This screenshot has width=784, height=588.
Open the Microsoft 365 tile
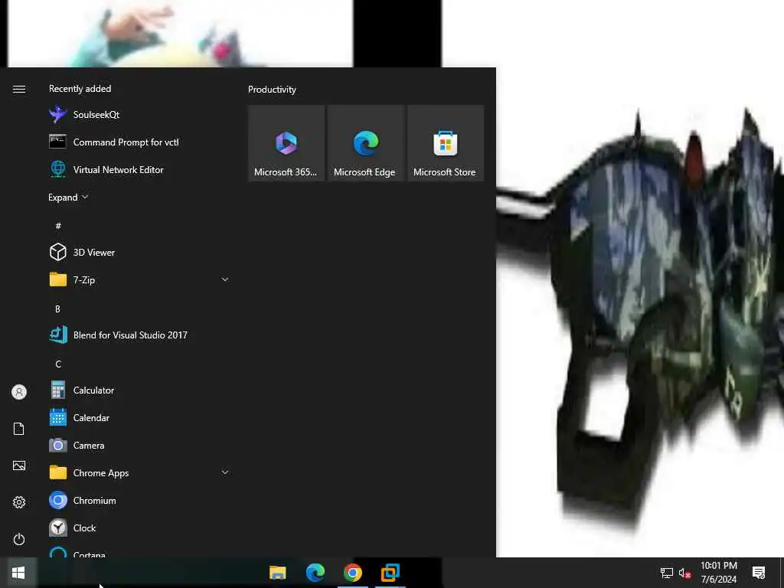pos(286,143)
